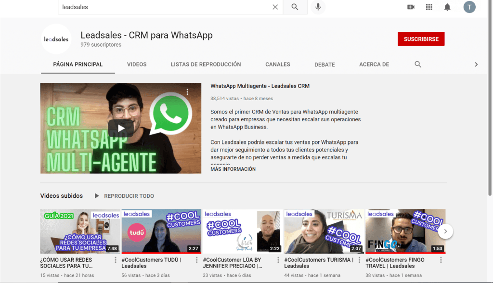
Task: Open the LÚA Cool Customers thumbnail
Action: [x=243, y=231]
